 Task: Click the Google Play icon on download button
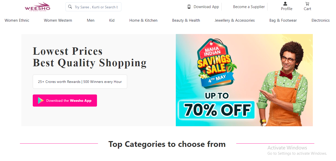click(x=41, y=101)
